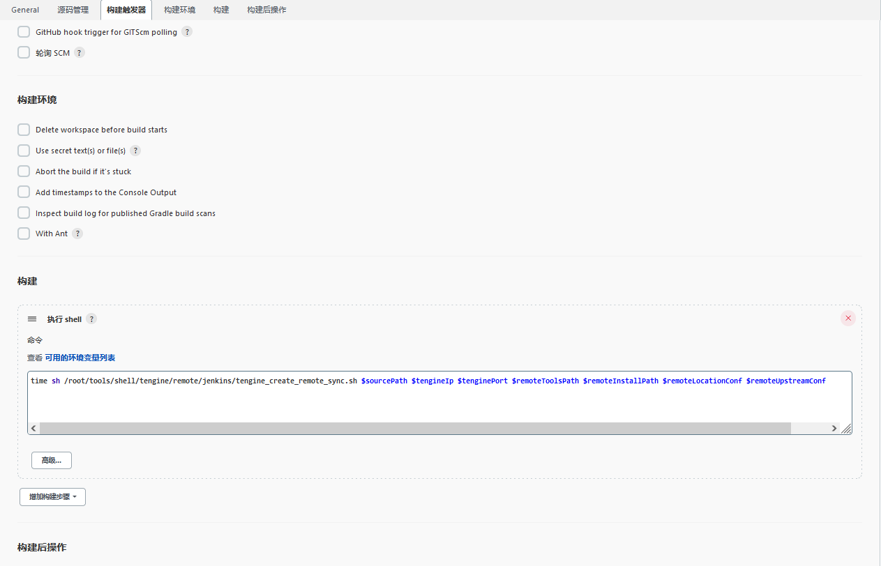Screen dimensions: 881x566
Task: Show help for With Ant option
Action: point(77,234)
